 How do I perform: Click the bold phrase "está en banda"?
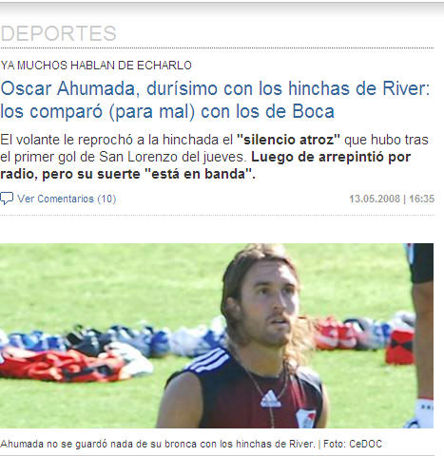pos(199,174)
